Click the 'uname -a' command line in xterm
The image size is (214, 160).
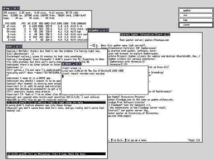[71, 68]
